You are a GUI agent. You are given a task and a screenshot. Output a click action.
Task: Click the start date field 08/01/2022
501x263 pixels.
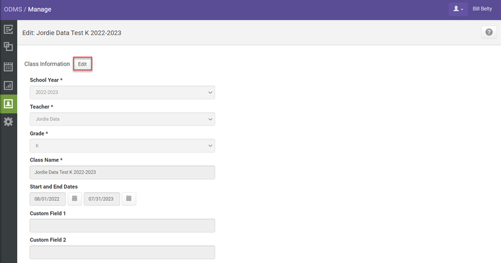tap(47, 199)
